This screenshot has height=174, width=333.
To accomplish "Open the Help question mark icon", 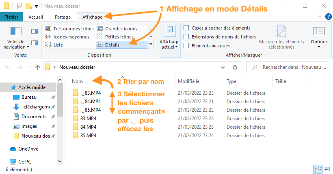I will 328,17.
